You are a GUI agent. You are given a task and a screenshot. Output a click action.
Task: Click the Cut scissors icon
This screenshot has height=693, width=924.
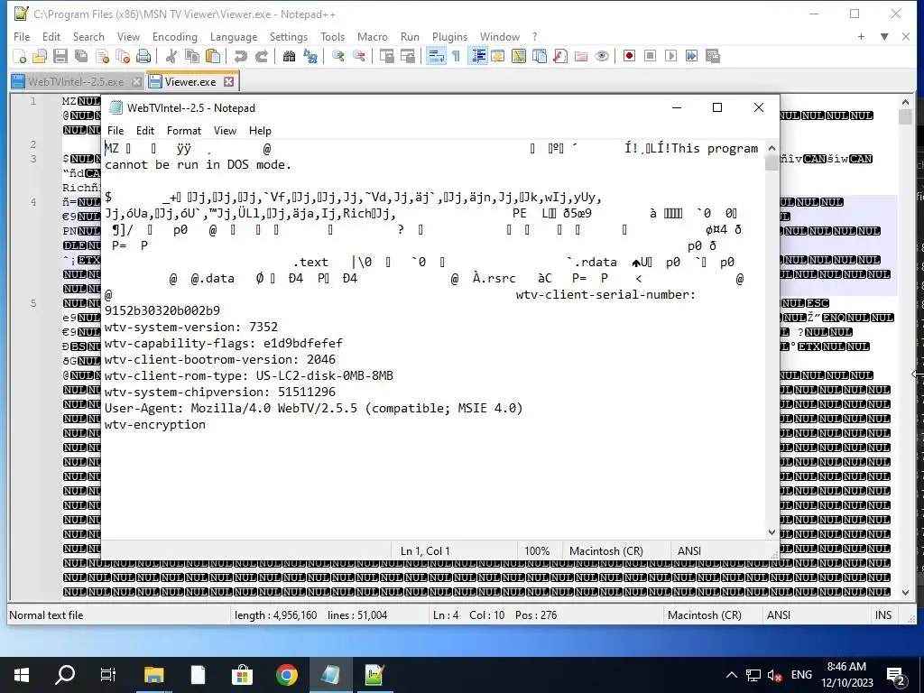coord(171,56)
